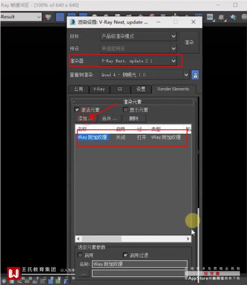Image resolution: width=247 pixels, height=285 pixels.
Task: Close the render settings dialog
Action: (x=193, y=22)
